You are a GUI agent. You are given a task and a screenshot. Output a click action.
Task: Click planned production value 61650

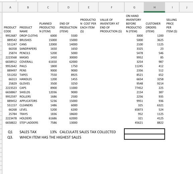coord(53,62)
